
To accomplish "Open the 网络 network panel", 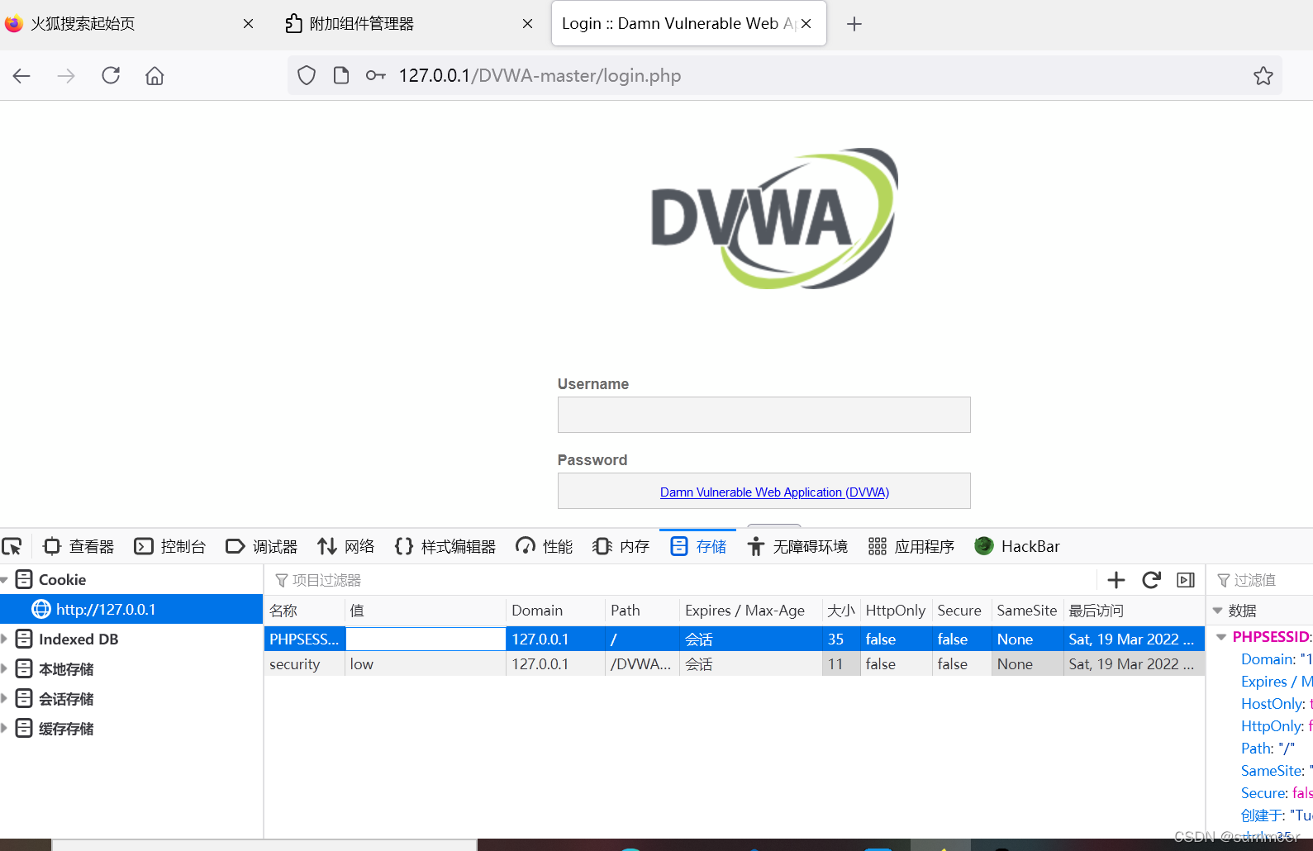I will click(x=346, y=547).
